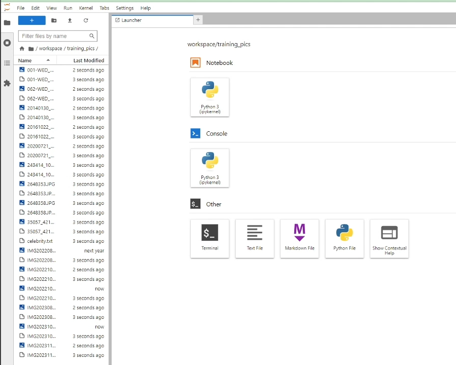456x365 pixels.
Task: Navigate to workspace in breadcrumb path
Action: click(x=50, y=49)
